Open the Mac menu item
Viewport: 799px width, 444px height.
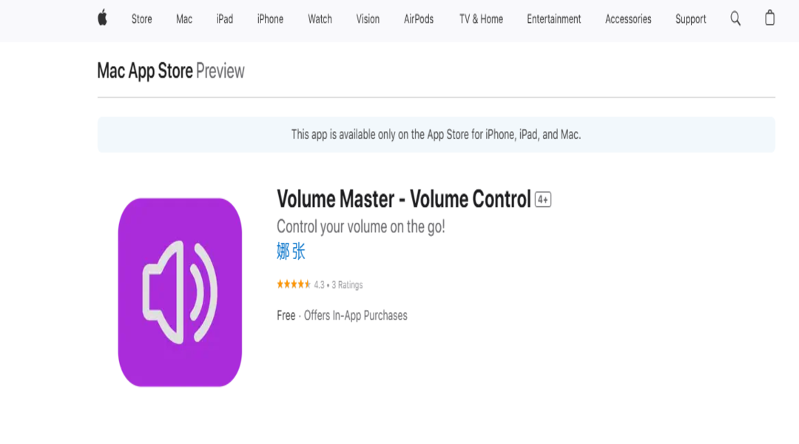click(184, 19)
